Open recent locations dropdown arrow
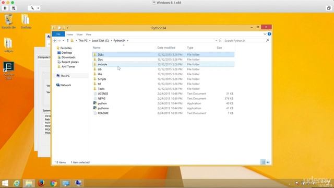334x188 pixels. pyautogui.click(x=63, y=41)
